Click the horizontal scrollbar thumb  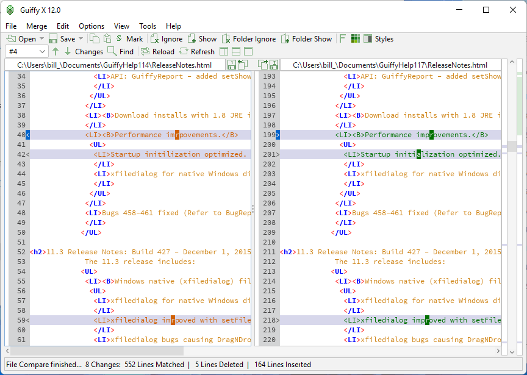coord(97,351)
